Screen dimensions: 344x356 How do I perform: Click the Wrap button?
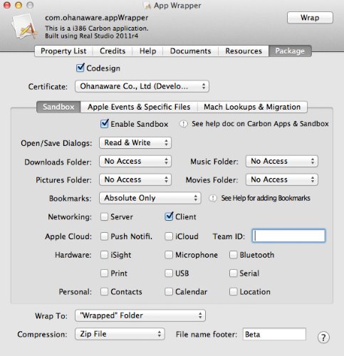(310, 18)
